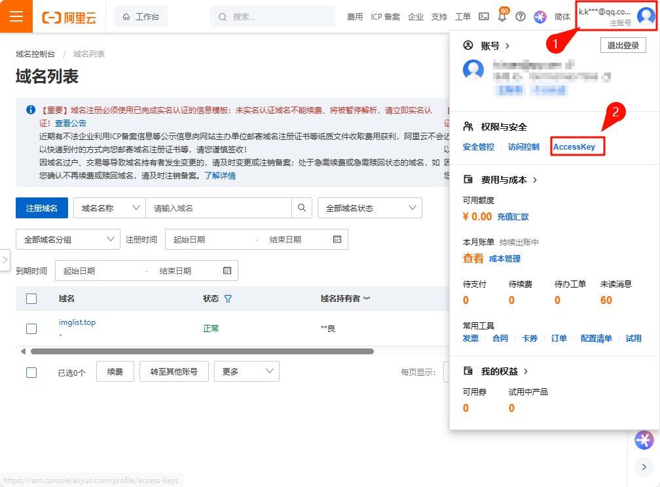Open the AI assistant icon in header

540,17
